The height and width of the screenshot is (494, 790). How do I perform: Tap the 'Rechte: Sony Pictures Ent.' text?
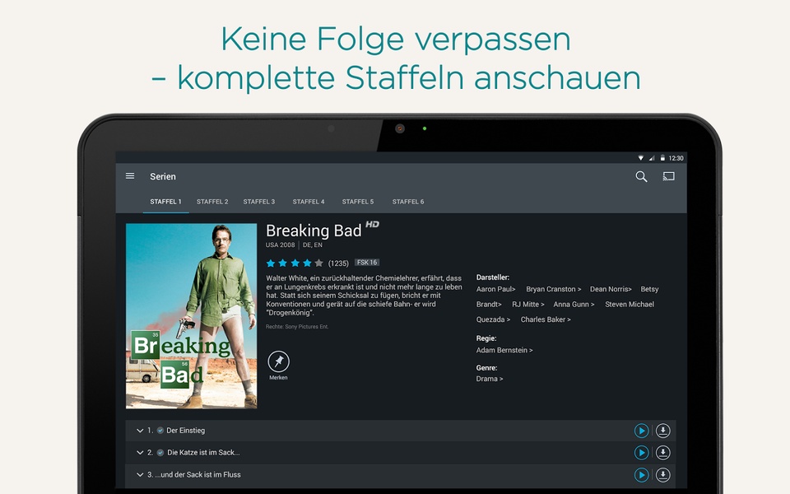point(297,327)
